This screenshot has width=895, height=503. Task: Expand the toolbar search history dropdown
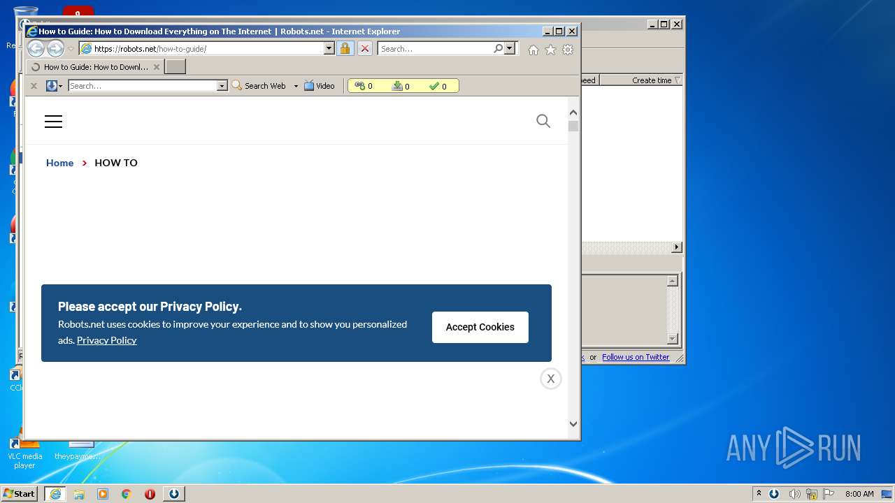pyautogui.click(x=222, y=86)
